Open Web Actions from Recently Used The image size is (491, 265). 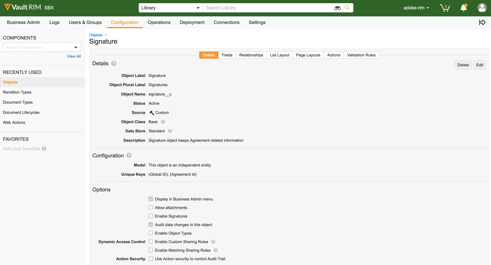point(14,122)
